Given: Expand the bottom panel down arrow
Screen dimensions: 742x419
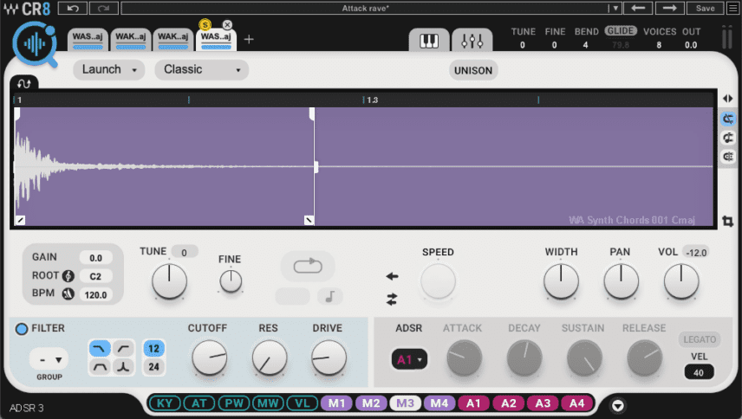Looking at the screenshot, I should (x=617, y=405).
